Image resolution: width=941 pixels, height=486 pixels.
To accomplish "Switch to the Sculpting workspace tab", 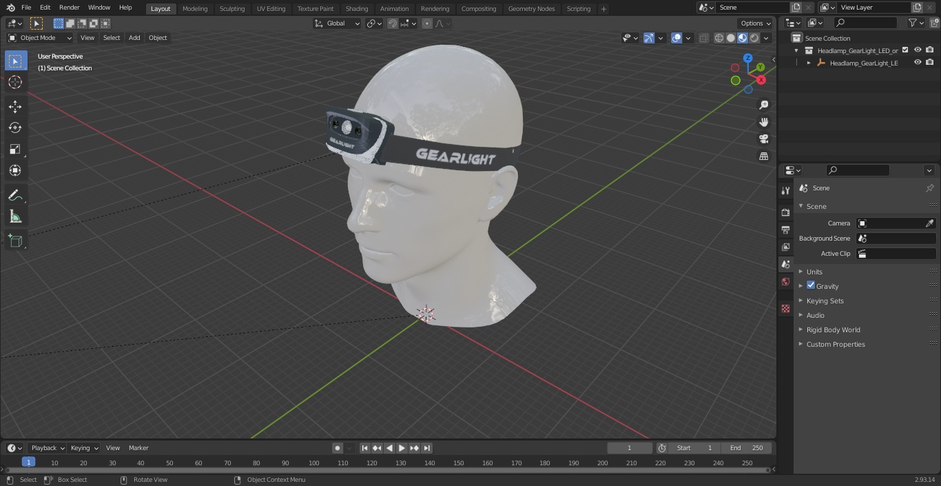I will click(x=232, y=9).
